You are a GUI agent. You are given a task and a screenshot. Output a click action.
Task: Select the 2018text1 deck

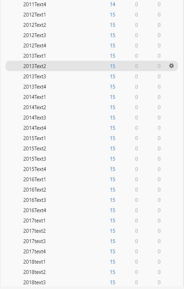click(x=34, y=262)
